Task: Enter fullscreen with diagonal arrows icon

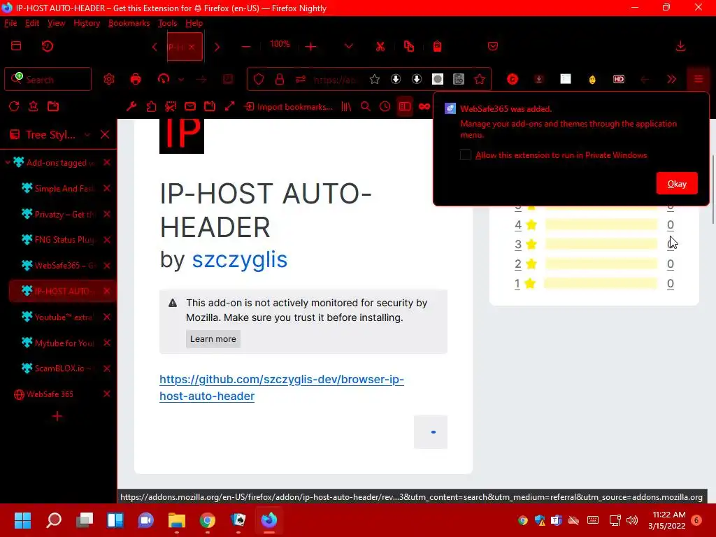Action: [x=229, y=106]
